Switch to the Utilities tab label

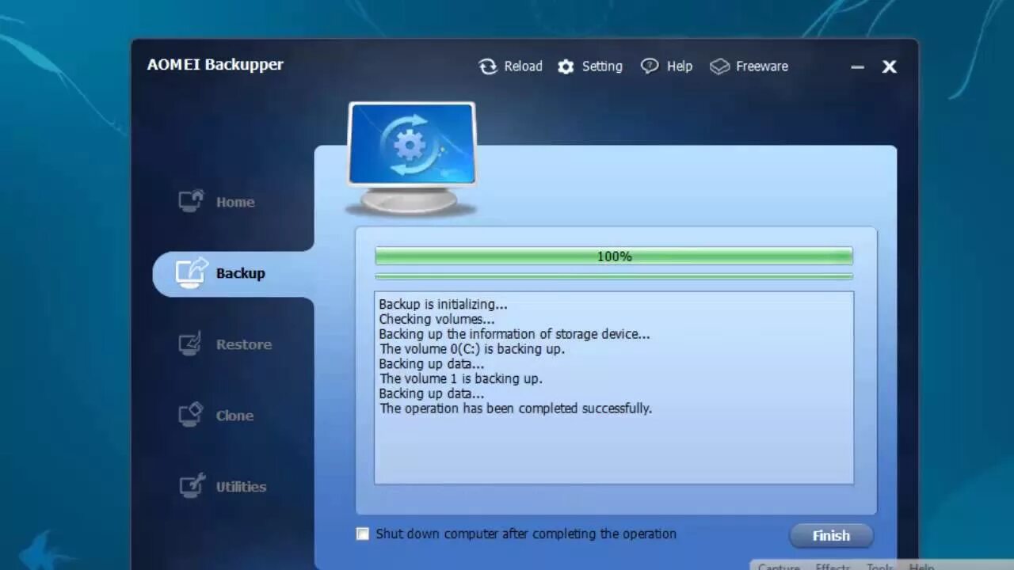241,487
